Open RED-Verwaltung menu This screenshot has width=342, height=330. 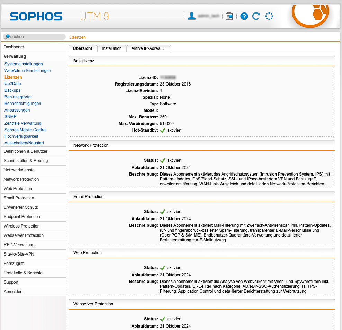pos(34,245)
